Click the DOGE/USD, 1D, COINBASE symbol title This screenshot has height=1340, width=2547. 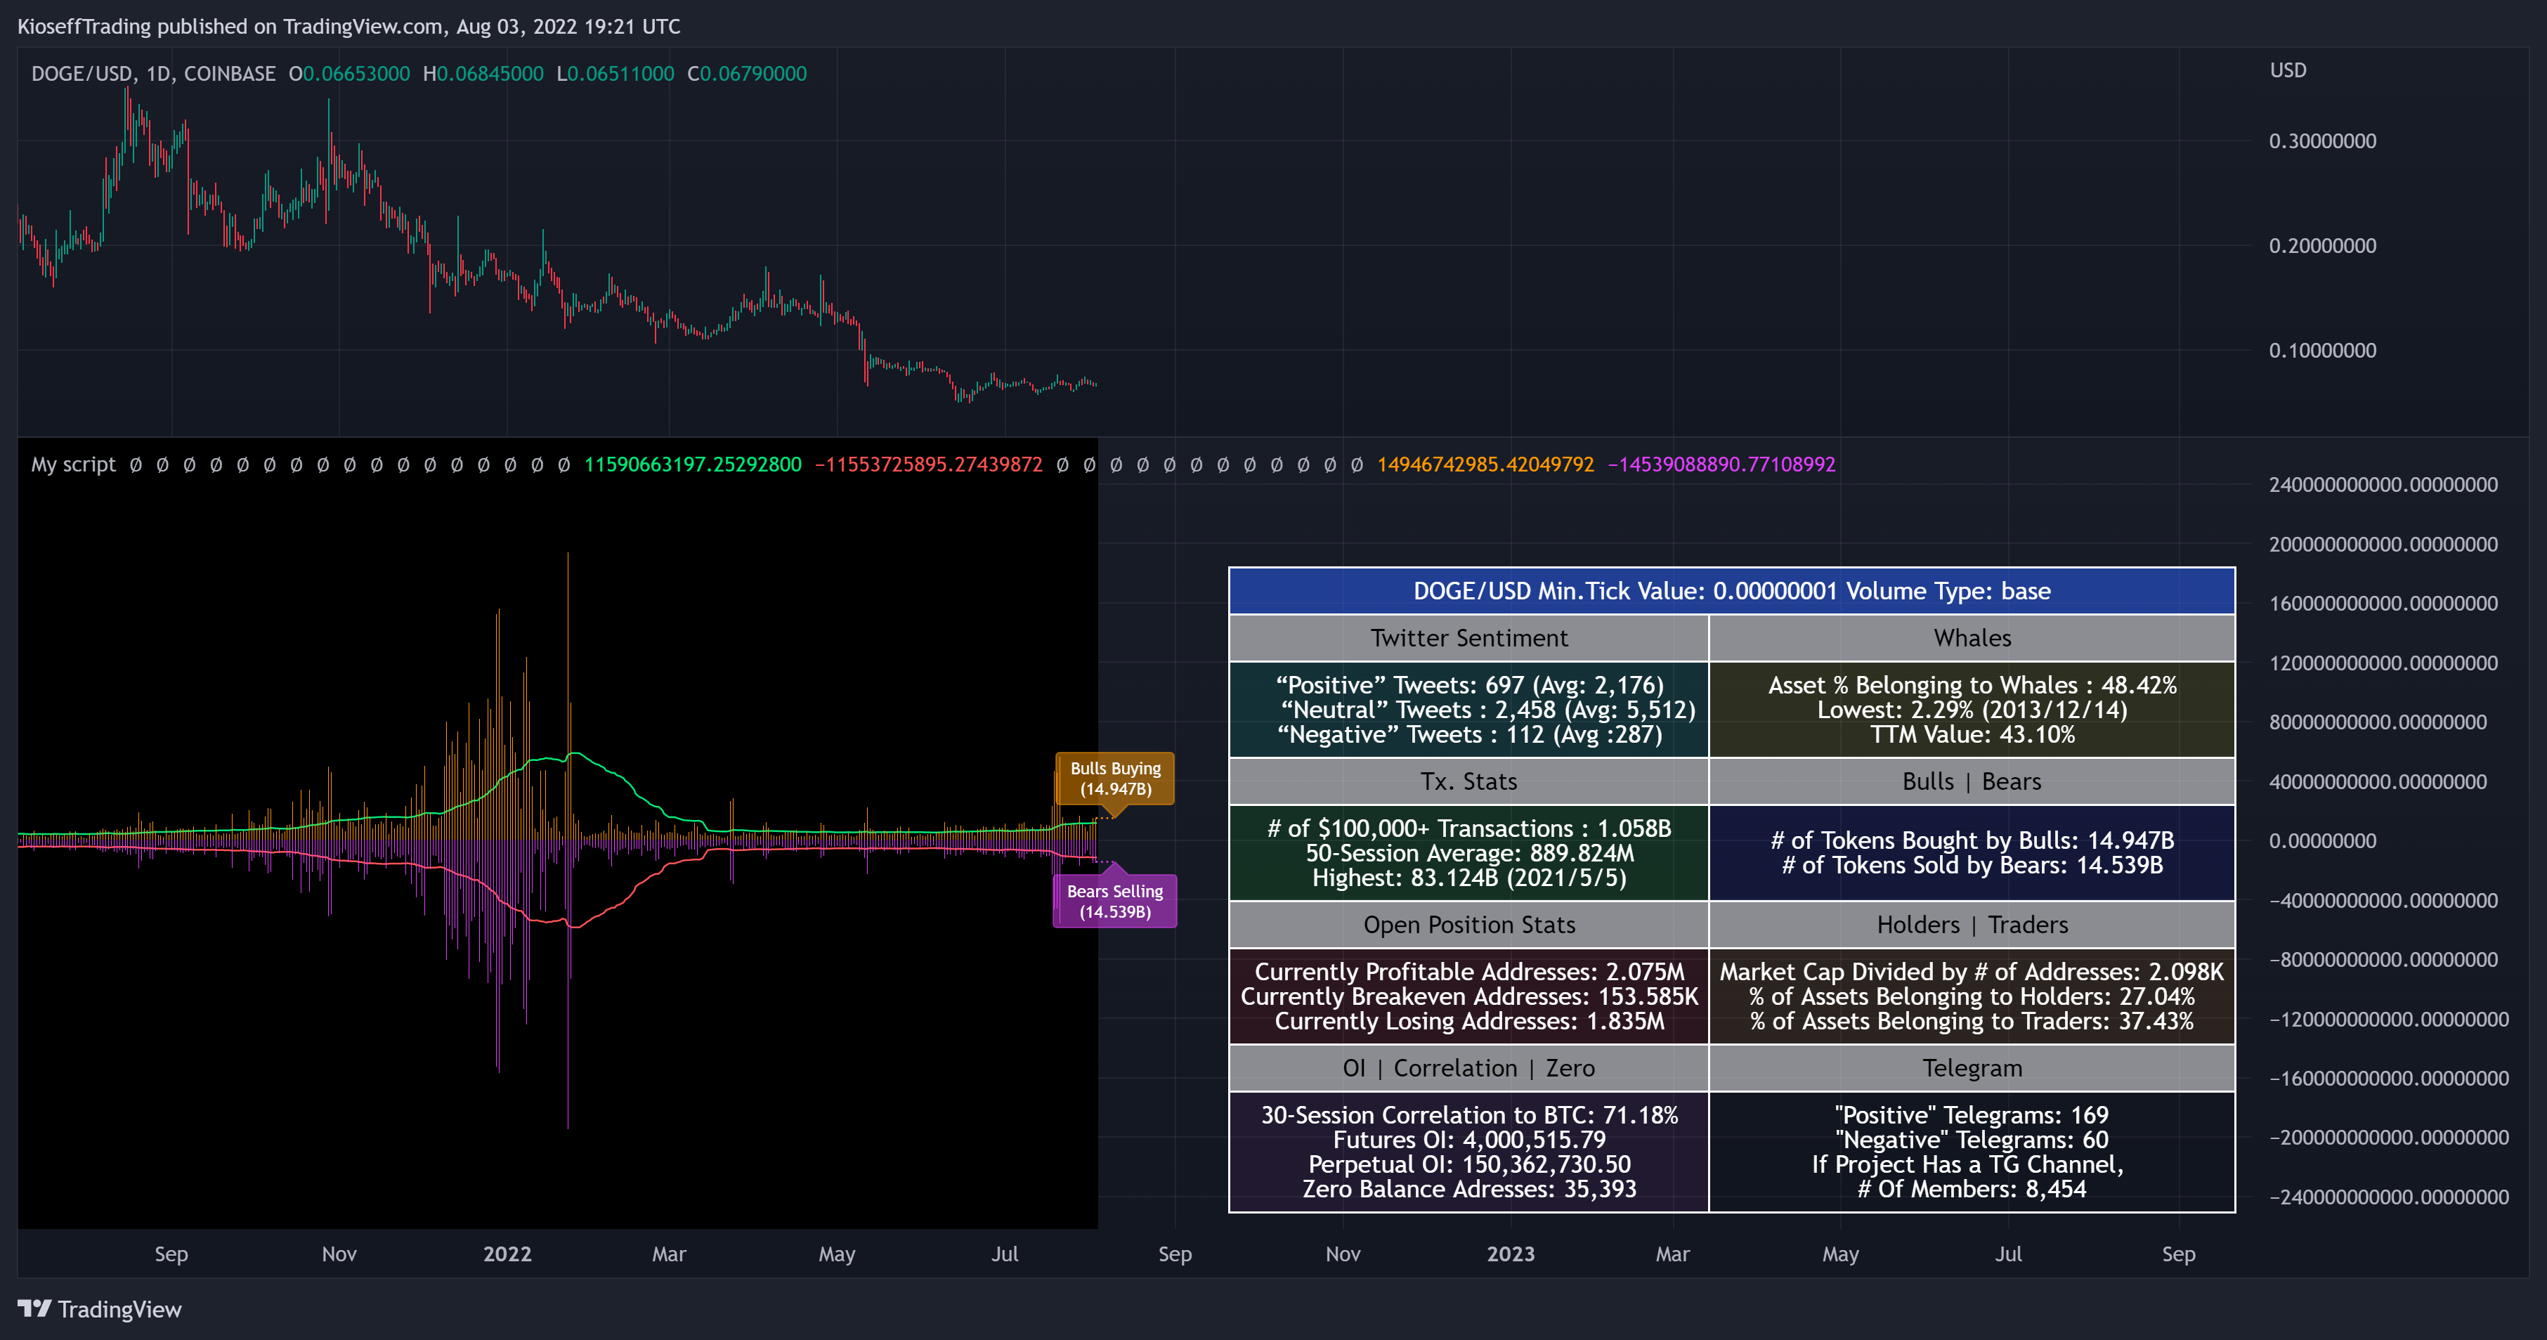[x=153, y=74]
